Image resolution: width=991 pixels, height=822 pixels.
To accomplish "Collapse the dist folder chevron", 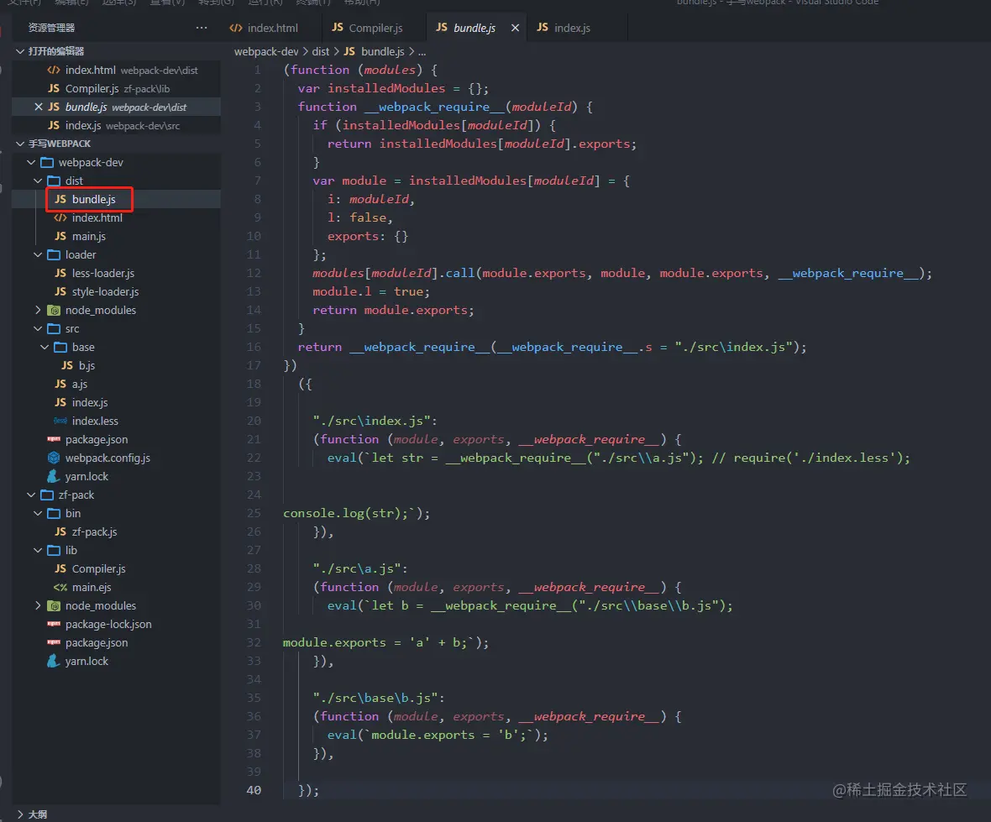I will (37, 181).
